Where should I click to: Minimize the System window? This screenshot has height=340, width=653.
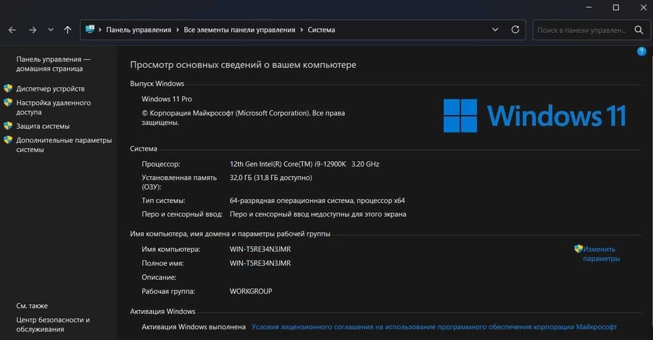click(x=589, y=7)
